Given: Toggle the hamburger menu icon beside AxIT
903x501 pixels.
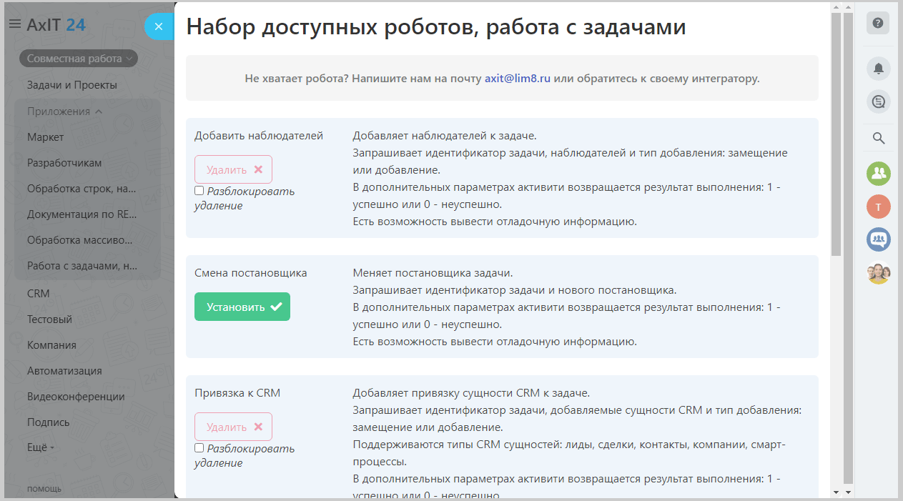Looking at the screenshot, I should tap(14, 24).
